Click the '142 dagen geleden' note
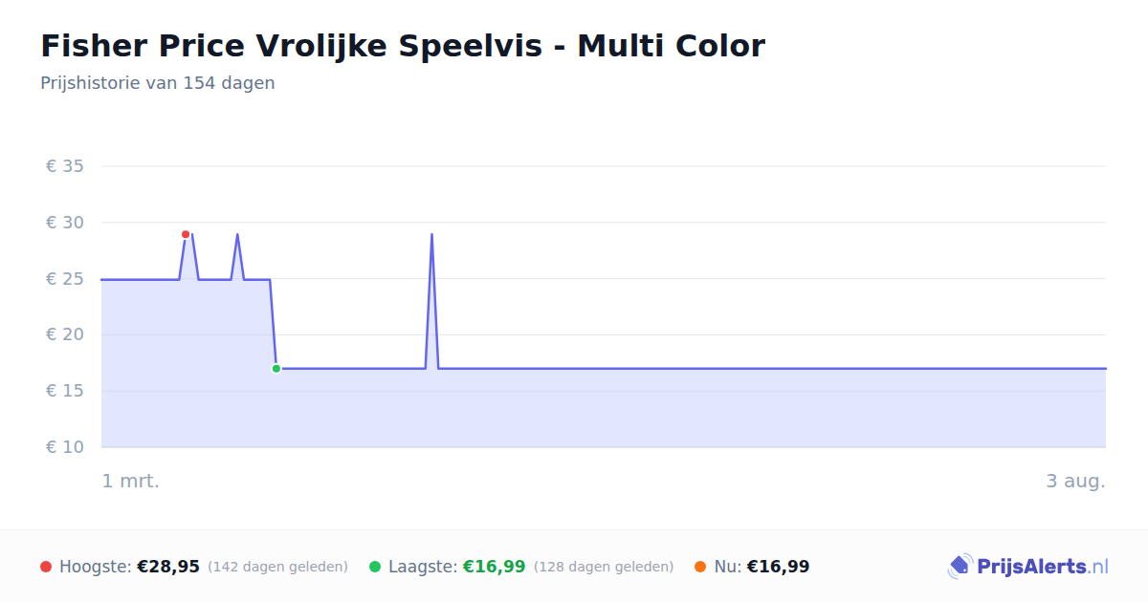The image size is (1148, 602). click(277, 567)
